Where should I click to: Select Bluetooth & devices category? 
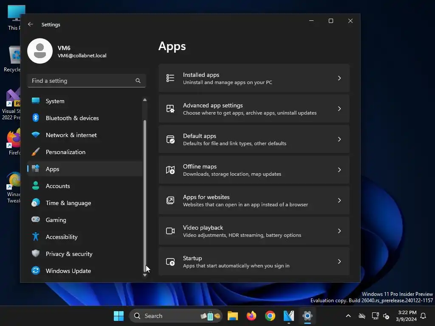point(85,118)
